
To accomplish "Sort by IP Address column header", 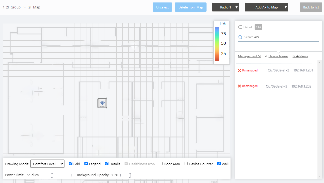I will point(300,56).
